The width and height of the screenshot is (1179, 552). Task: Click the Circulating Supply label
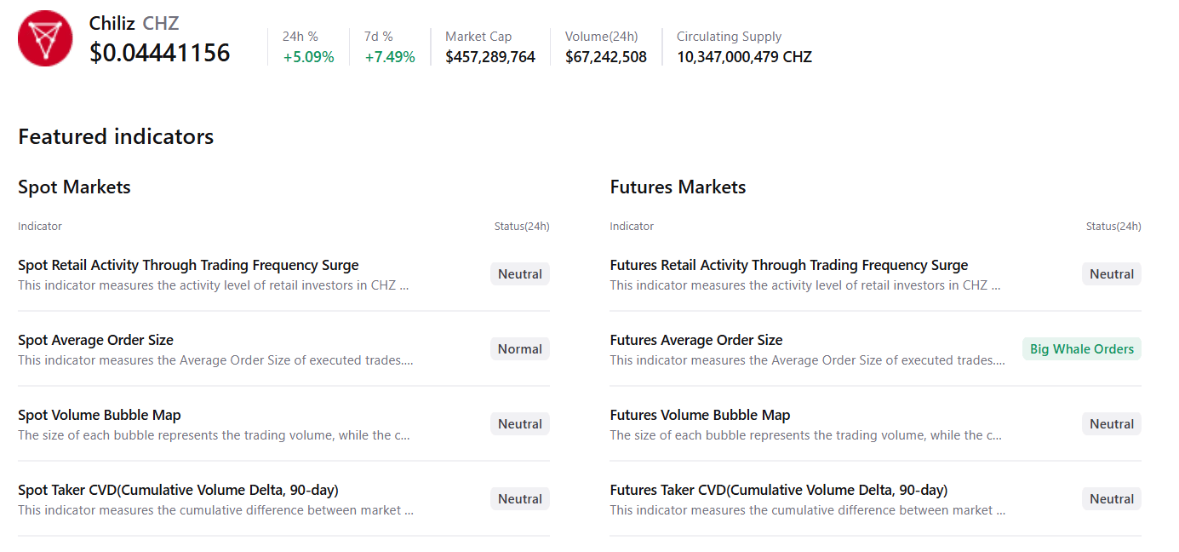coord(729,37)
